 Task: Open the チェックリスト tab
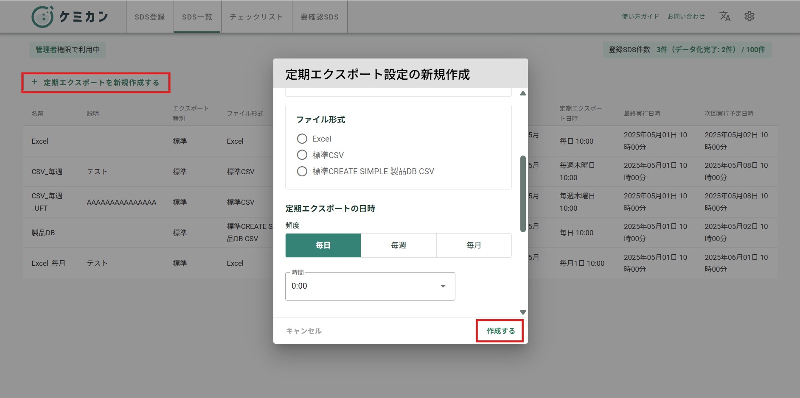256,17
